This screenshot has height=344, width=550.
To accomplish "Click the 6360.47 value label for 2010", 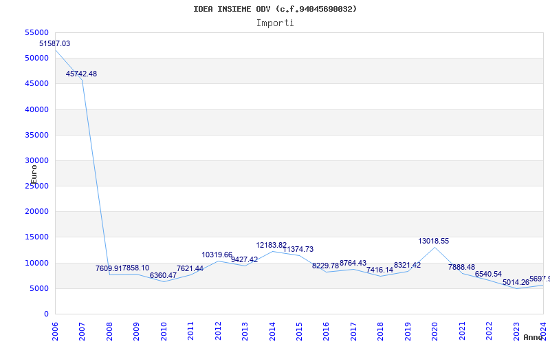I will tap(163, 276).
